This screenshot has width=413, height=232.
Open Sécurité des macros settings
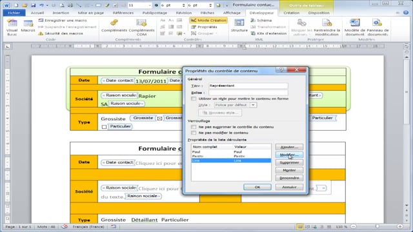click(61, 34)
